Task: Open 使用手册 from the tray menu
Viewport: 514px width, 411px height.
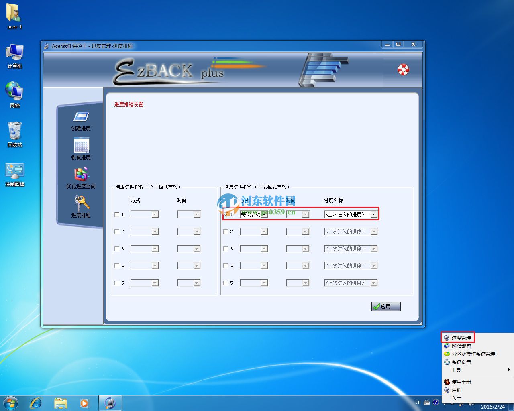Action: coord(461,382)
